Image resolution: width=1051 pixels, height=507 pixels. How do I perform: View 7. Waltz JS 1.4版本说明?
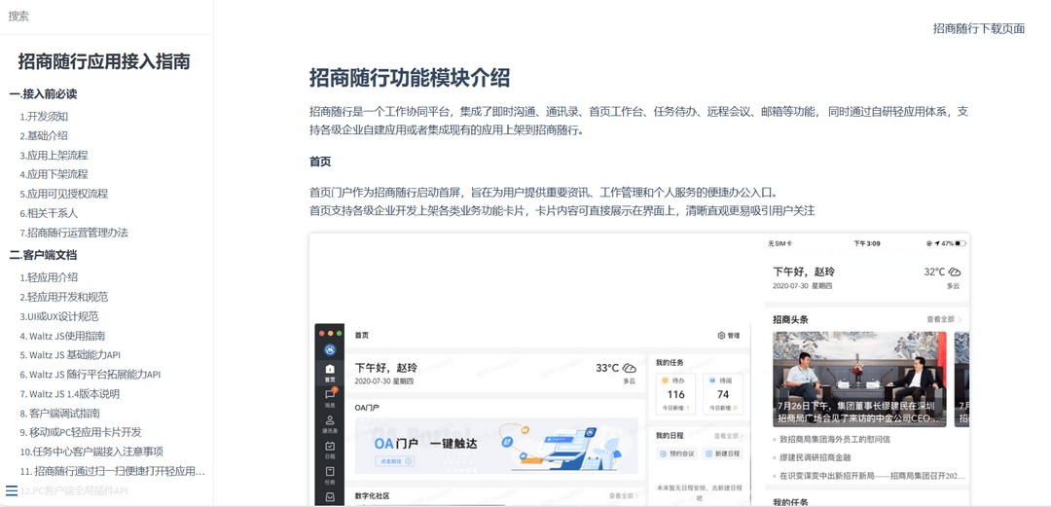(70, 394)
